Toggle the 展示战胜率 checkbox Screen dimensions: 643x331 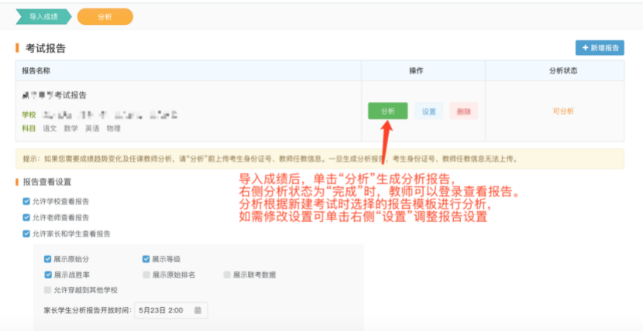48,275
